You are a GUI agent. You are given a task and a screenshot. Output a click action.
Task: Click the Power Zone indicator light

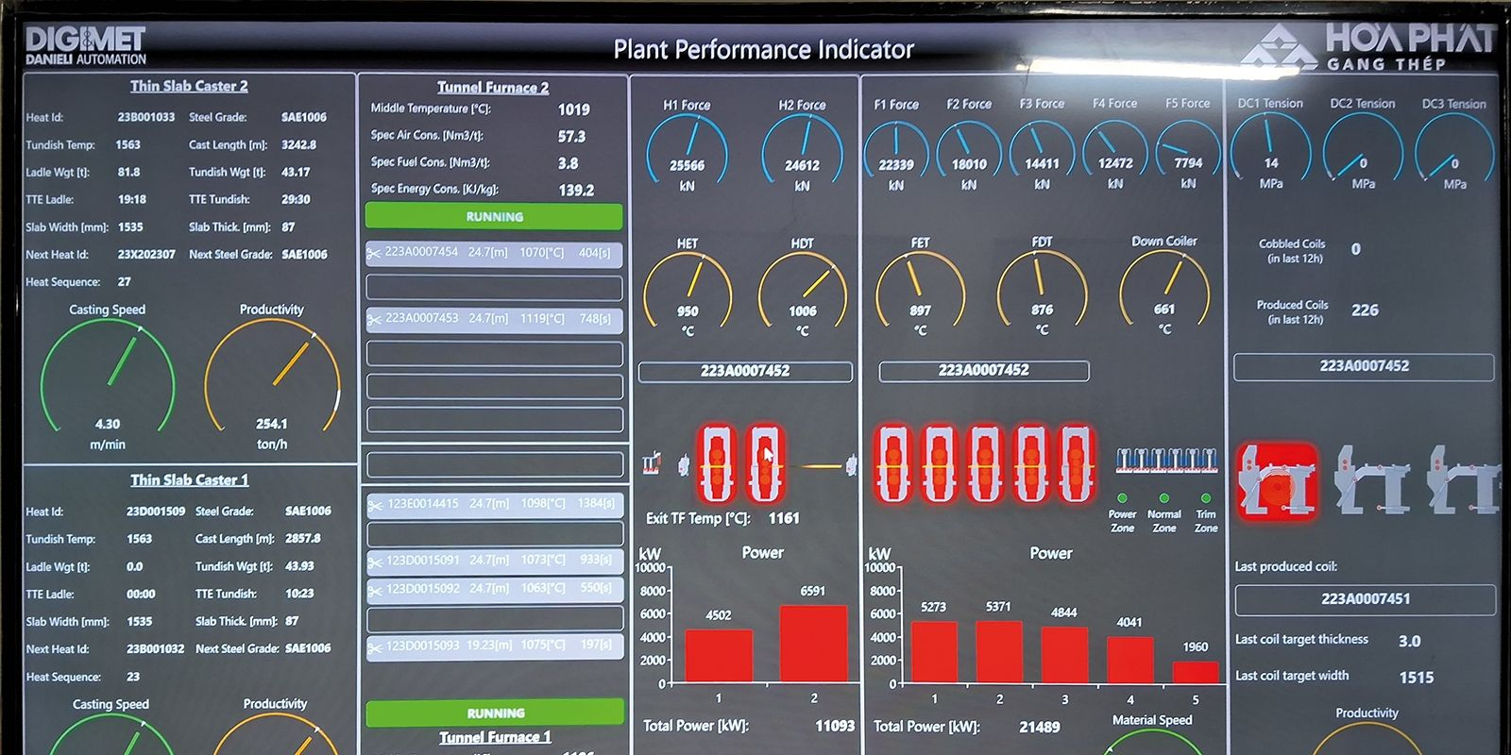(x=1122, y=497)
